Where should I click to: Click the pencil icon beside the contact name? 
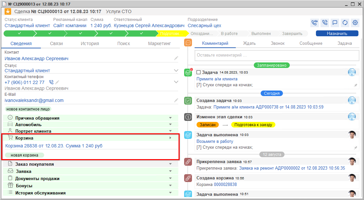click(x=176, y=58)
